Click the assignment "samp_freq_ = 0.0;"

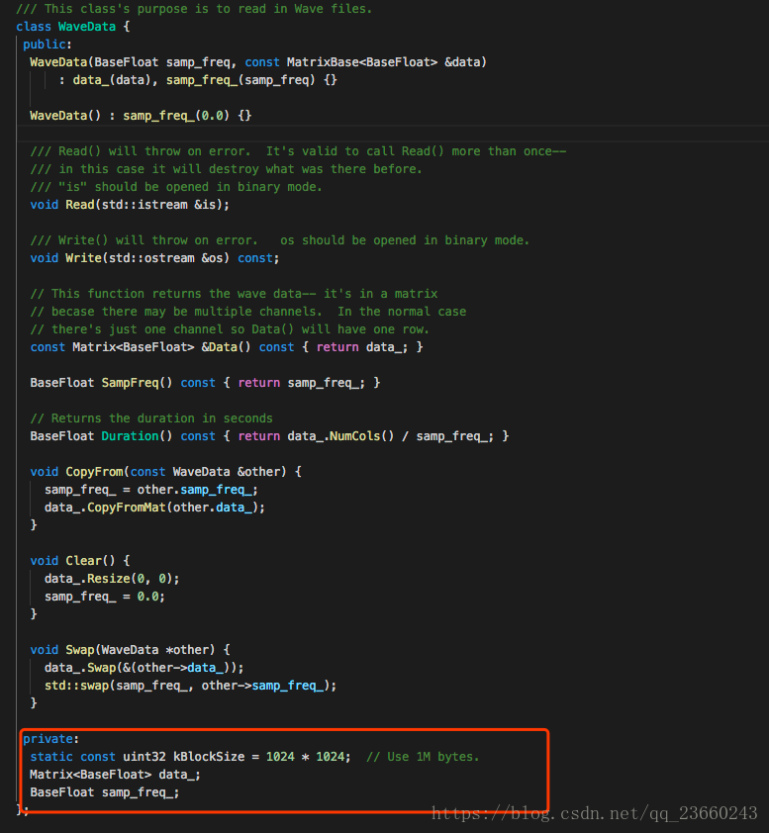[x=105, y=597]
